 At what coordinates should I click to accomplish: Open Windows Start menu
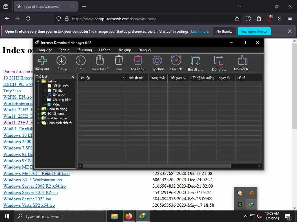tap(7, 216)
